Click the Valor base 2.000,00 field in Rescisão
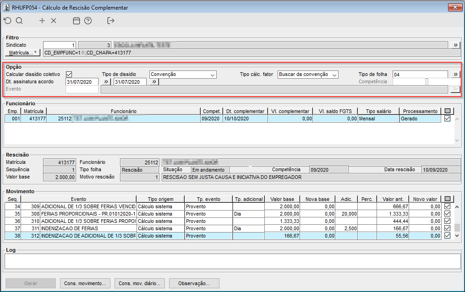Viewport: 465px width, 292px height. coord(60,178)
